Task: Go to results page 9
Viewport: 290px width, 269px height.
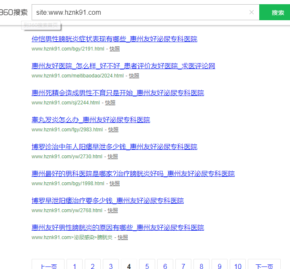Action: tap(220, 264)
